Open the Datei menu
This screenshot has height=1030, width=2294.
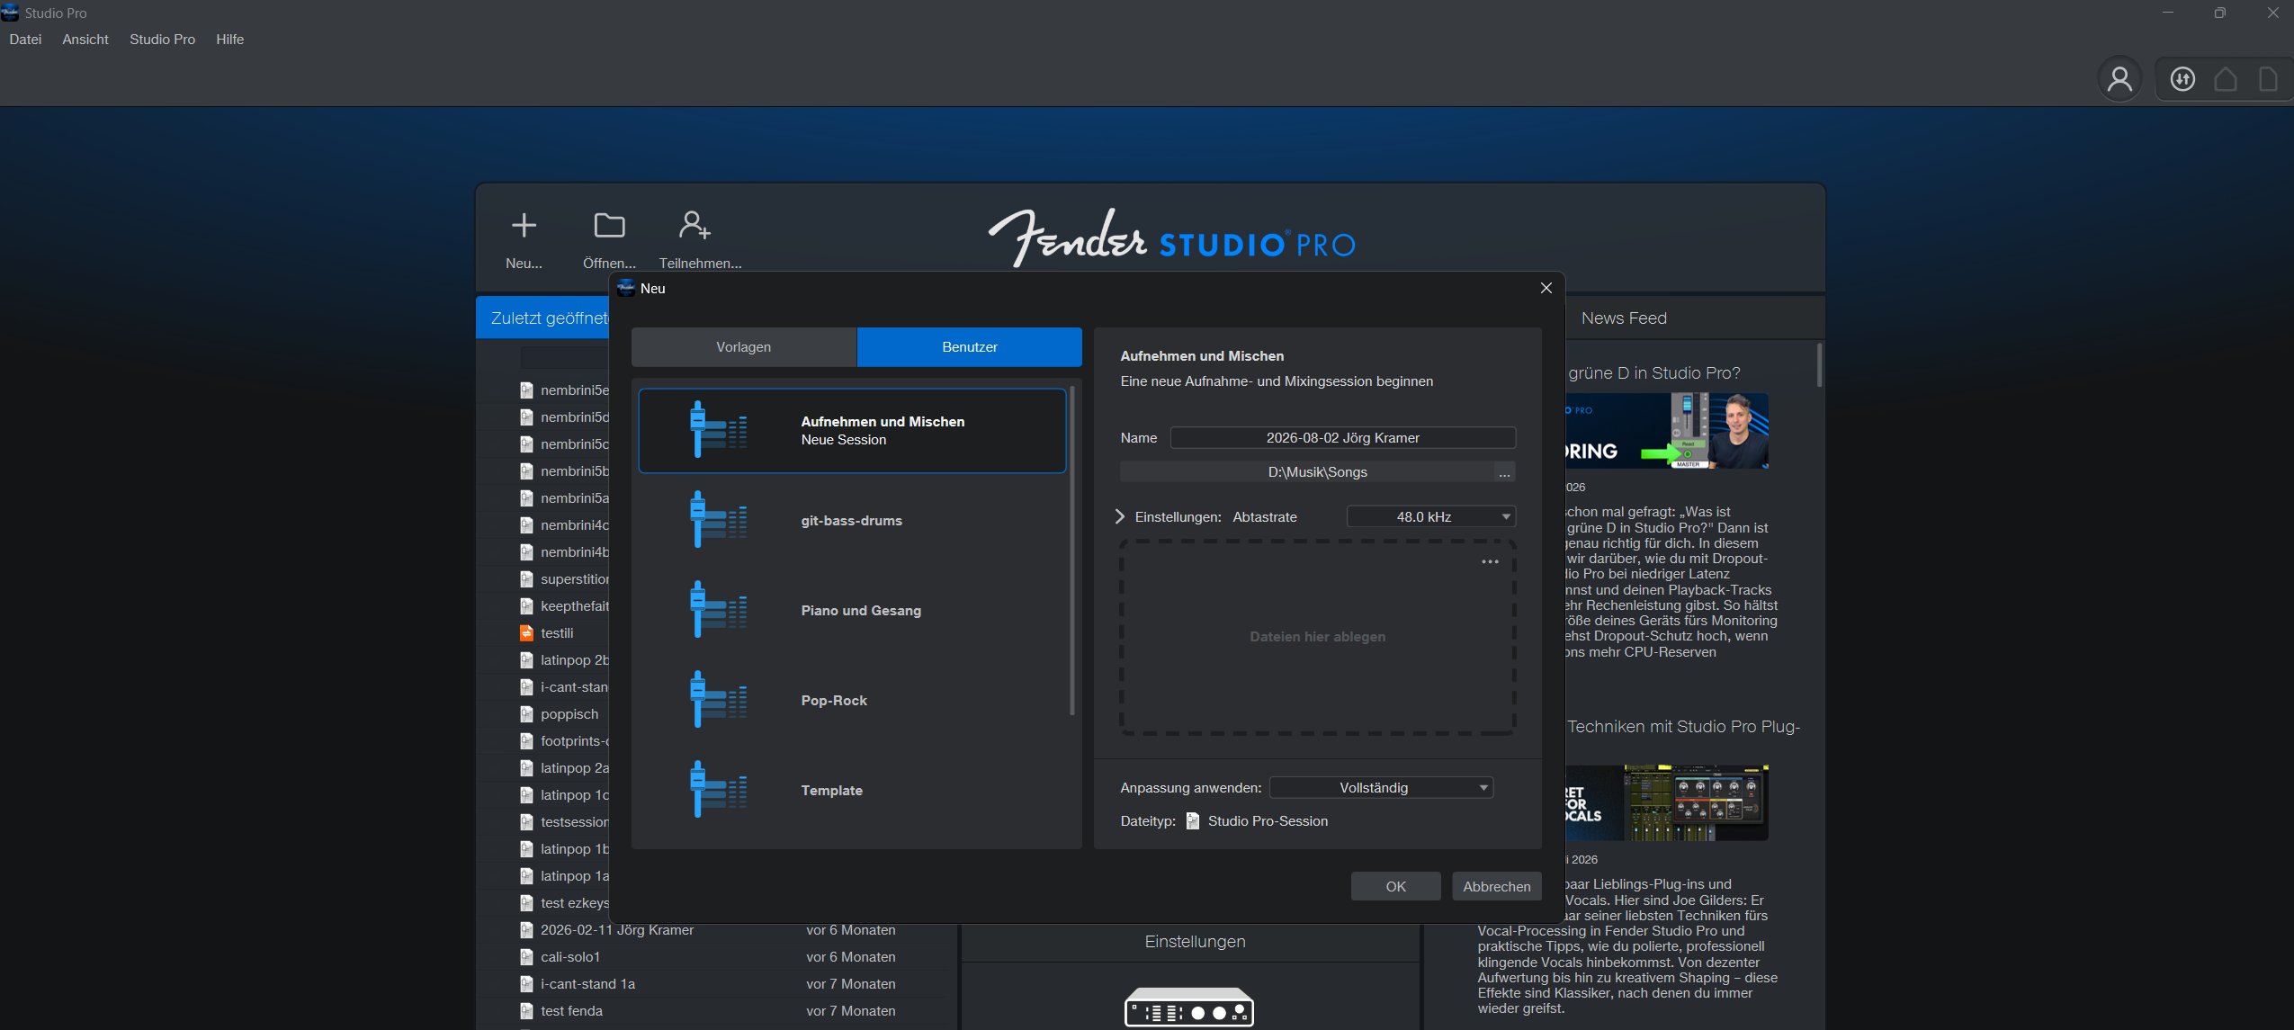tap(25, 40)
